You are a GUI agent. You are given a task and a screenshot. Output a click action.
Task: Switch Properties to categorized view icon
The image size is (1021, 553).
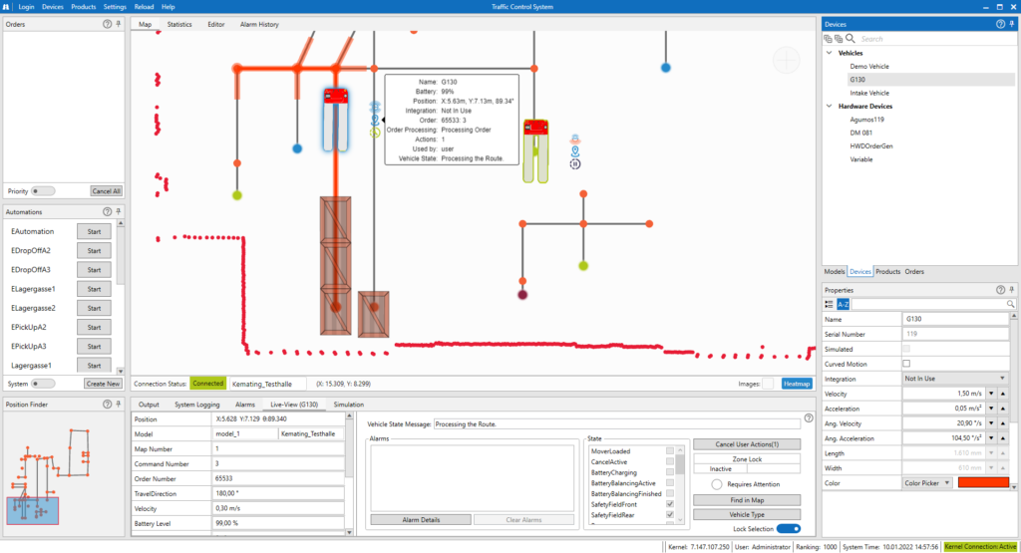[x=830, y=304]
